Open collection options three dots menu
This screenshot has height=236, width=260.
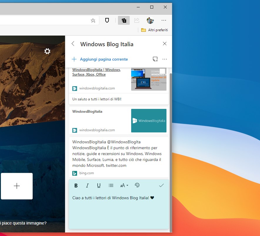(165, 59)
